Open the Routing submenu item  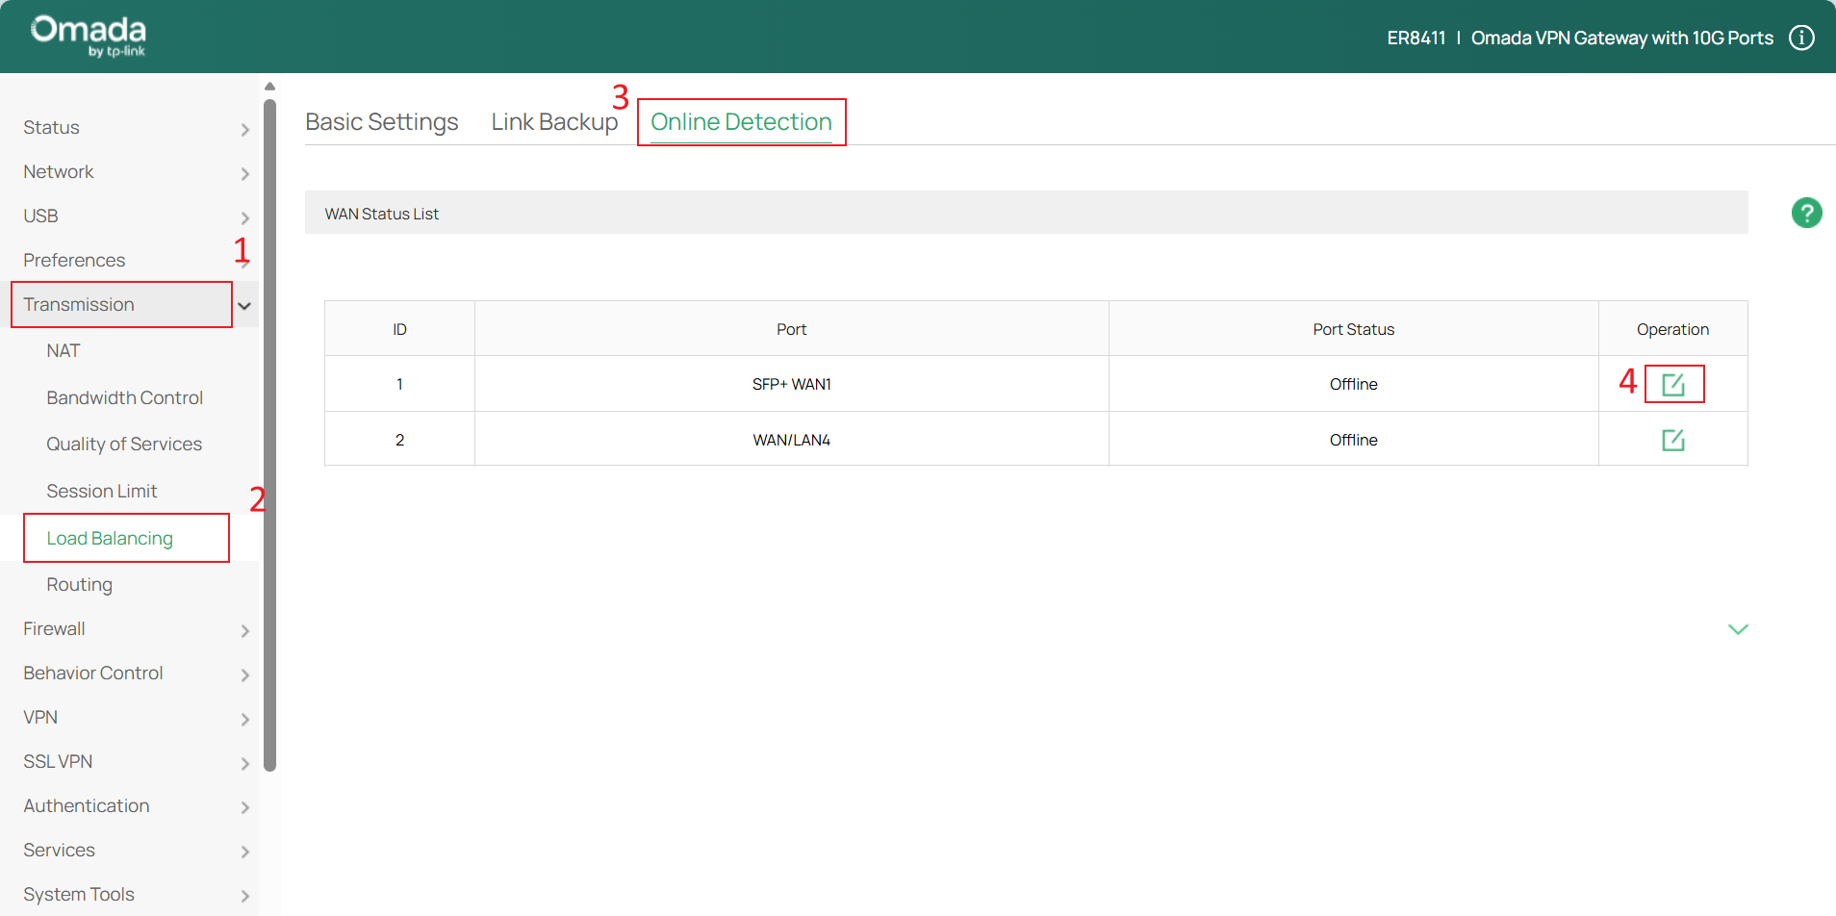coord(79,585)
